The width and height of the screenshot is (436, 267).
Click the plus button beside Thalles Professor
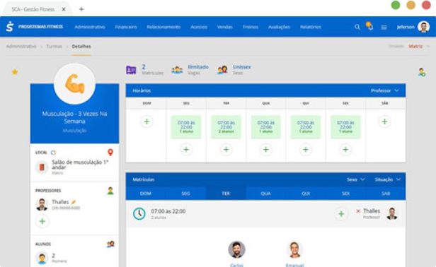341,214
